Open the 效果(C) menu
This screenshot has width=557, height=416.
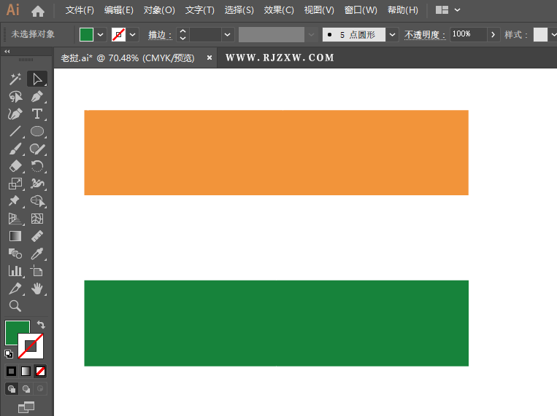[x=278, y=10]
